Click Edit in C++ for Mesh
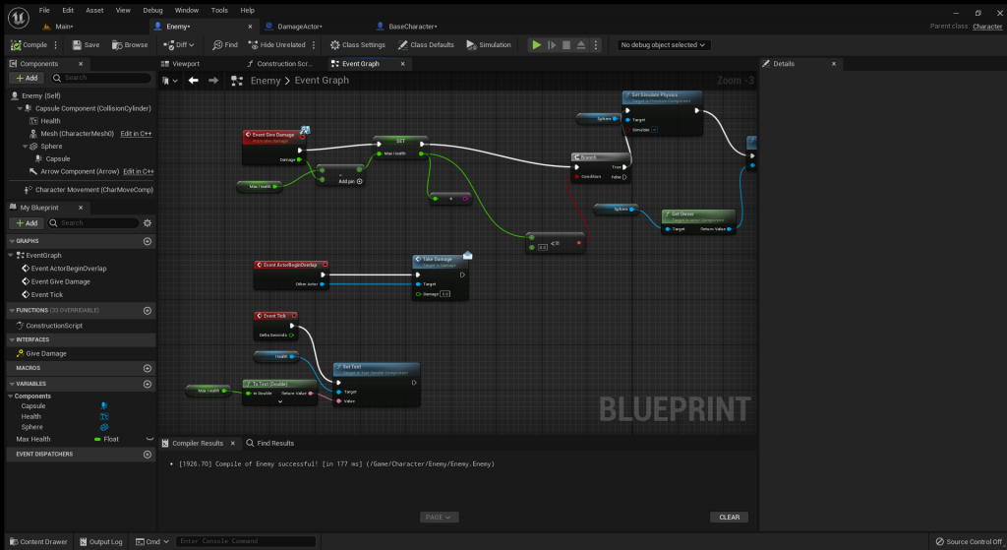 [136, 134]
